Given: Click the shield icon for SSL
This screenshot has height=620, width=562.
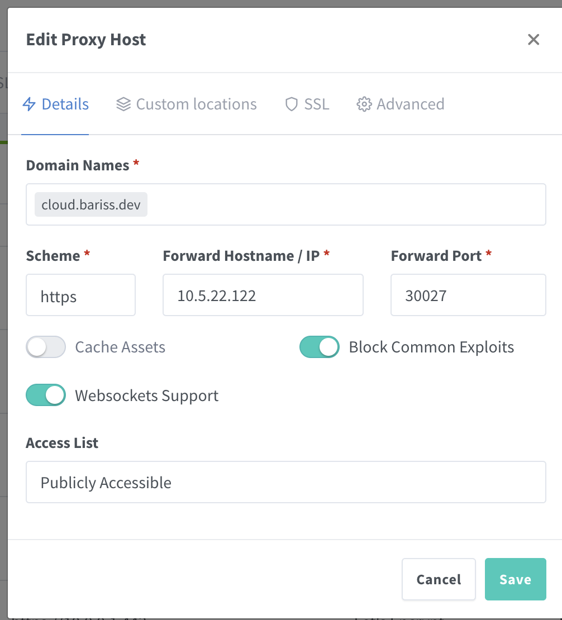Looking at the screenshot, I should (292, 104).
